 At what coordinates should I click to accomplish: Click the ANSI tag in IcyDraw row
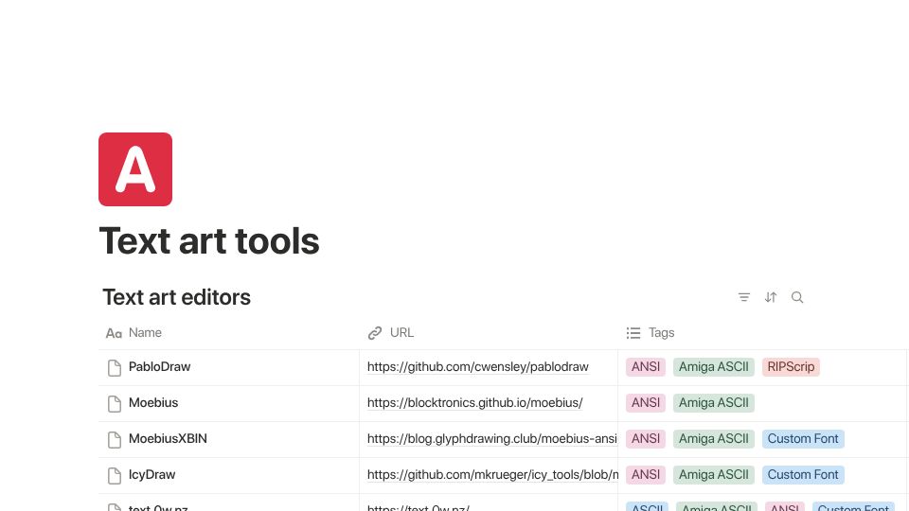[x=646, y=474]
